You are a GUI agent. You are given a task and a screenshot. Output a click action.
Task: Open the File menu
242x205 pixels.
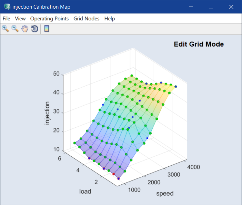click(x=6, y=19)
